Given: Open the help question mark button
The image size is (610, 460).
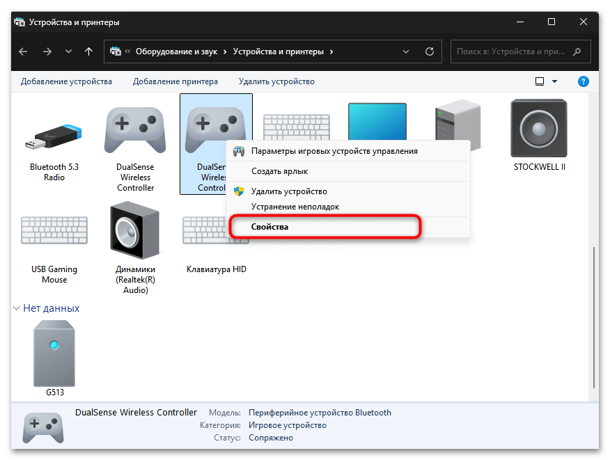Looking at the screenshot, I should pos(583,81).
